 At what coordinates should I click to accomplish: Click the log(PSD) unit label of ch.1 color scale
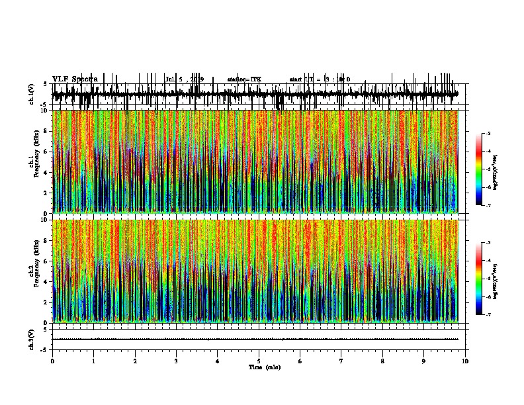(496, 172)
